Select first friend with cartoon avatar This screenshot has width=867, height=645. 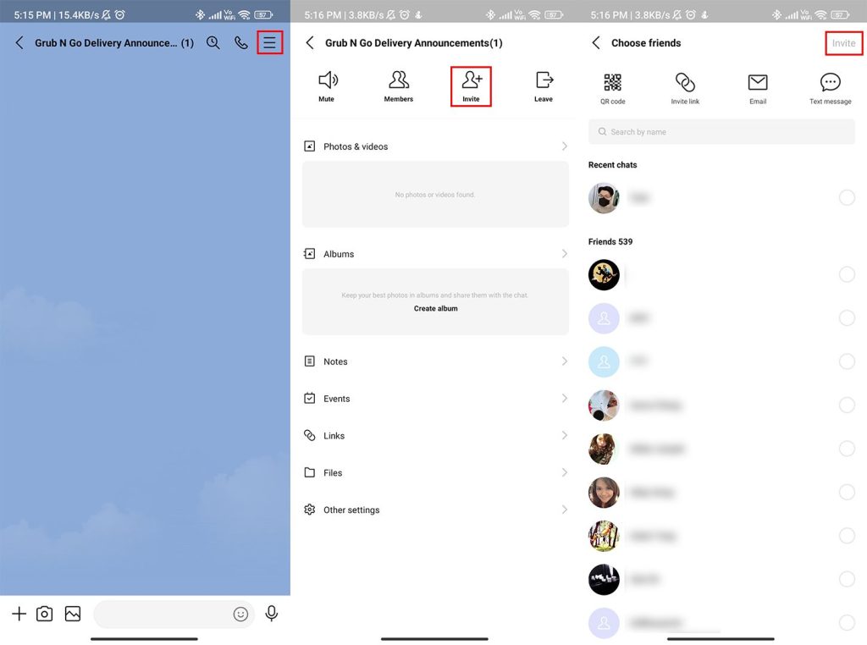[x=847, y=274]
